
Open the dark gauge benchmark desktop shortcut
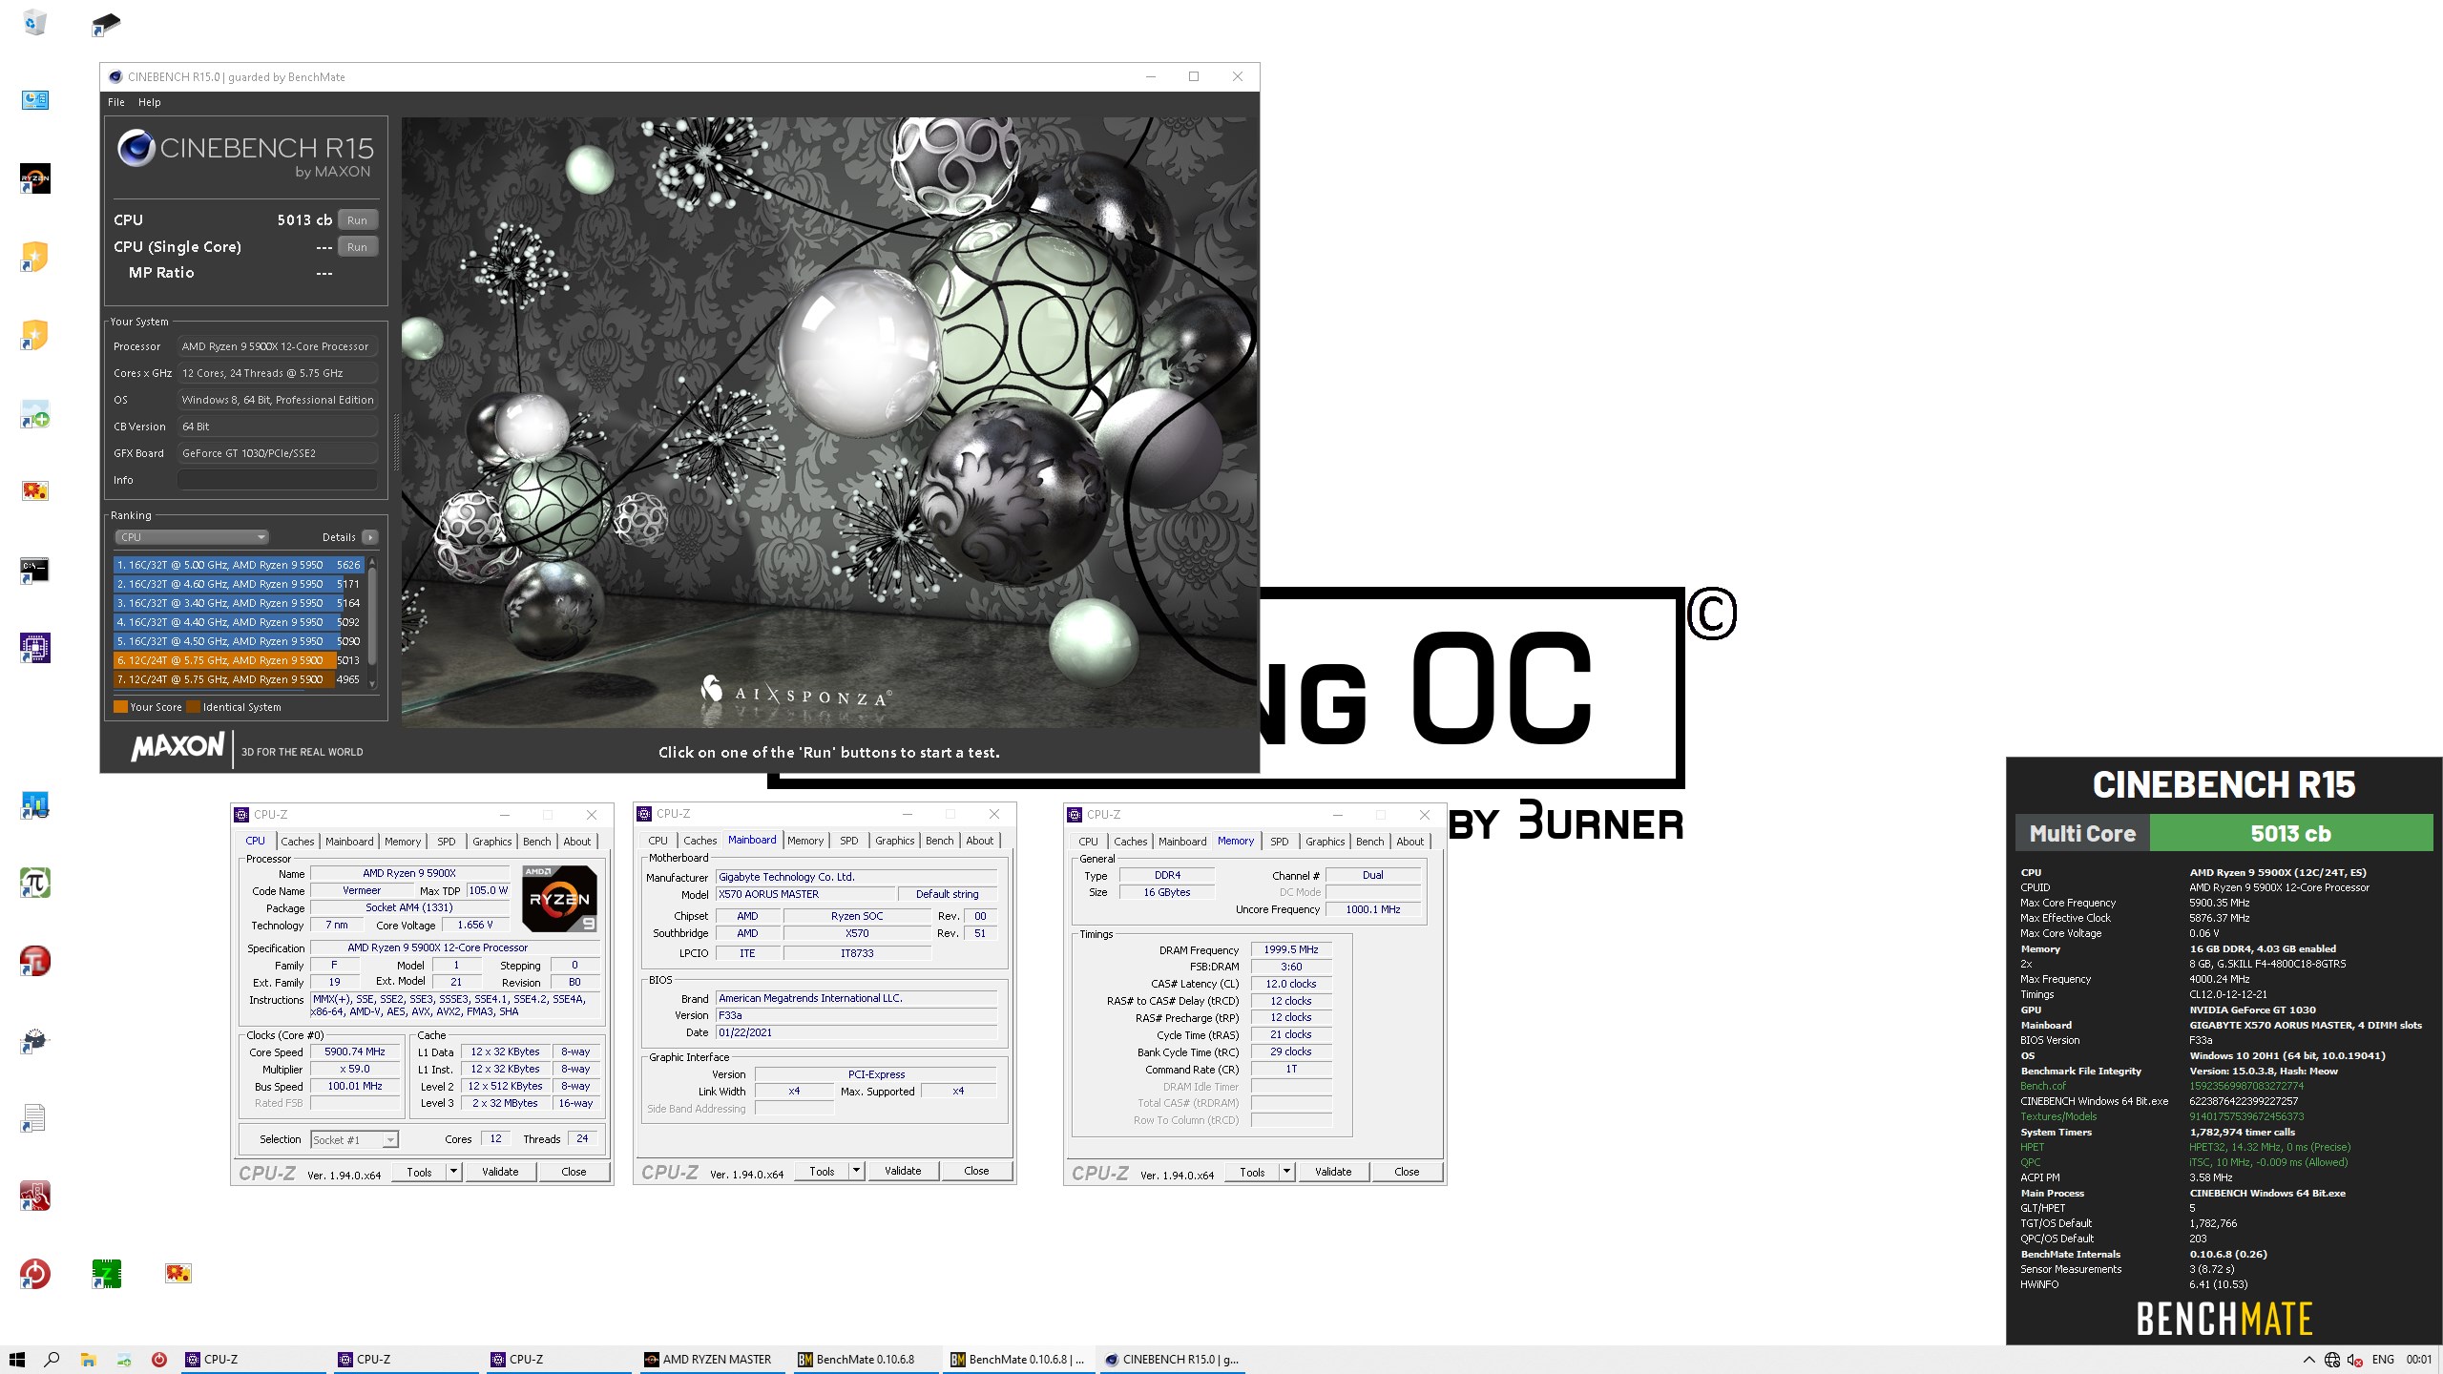[35, 1039]
